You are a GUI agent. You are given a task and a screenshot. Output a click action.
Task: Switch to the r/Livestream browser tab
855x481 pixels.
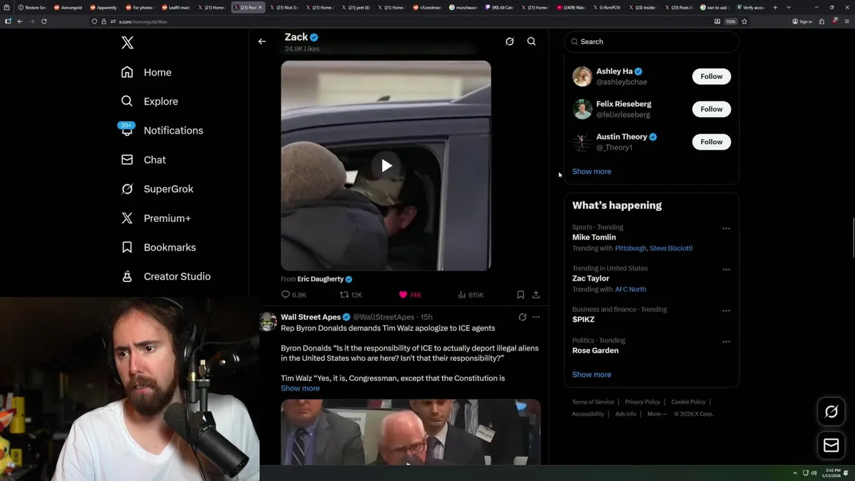tap(427, 7)
